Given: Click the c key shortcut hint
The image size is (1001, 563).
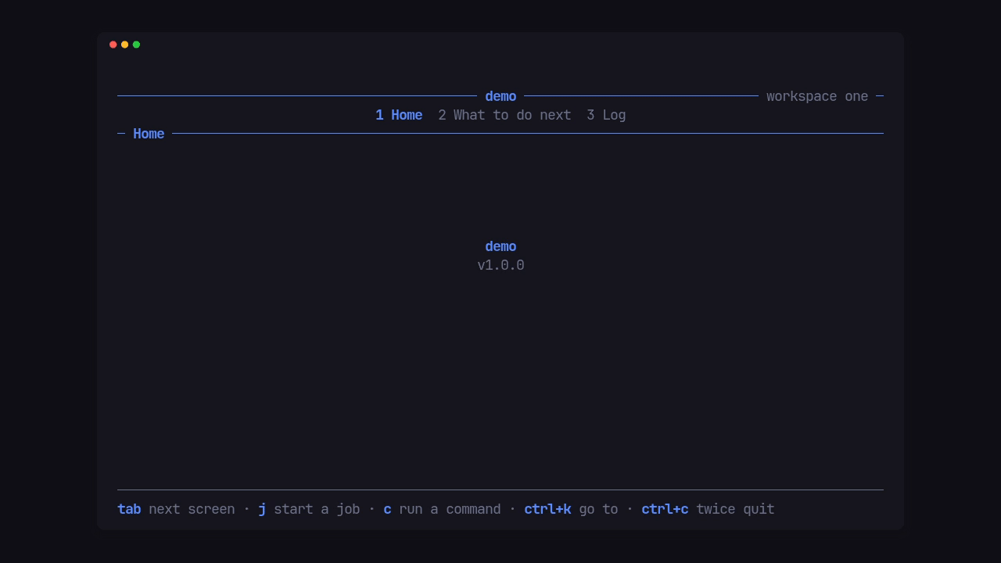Looking at the screenshot, I should pos(387,509).
